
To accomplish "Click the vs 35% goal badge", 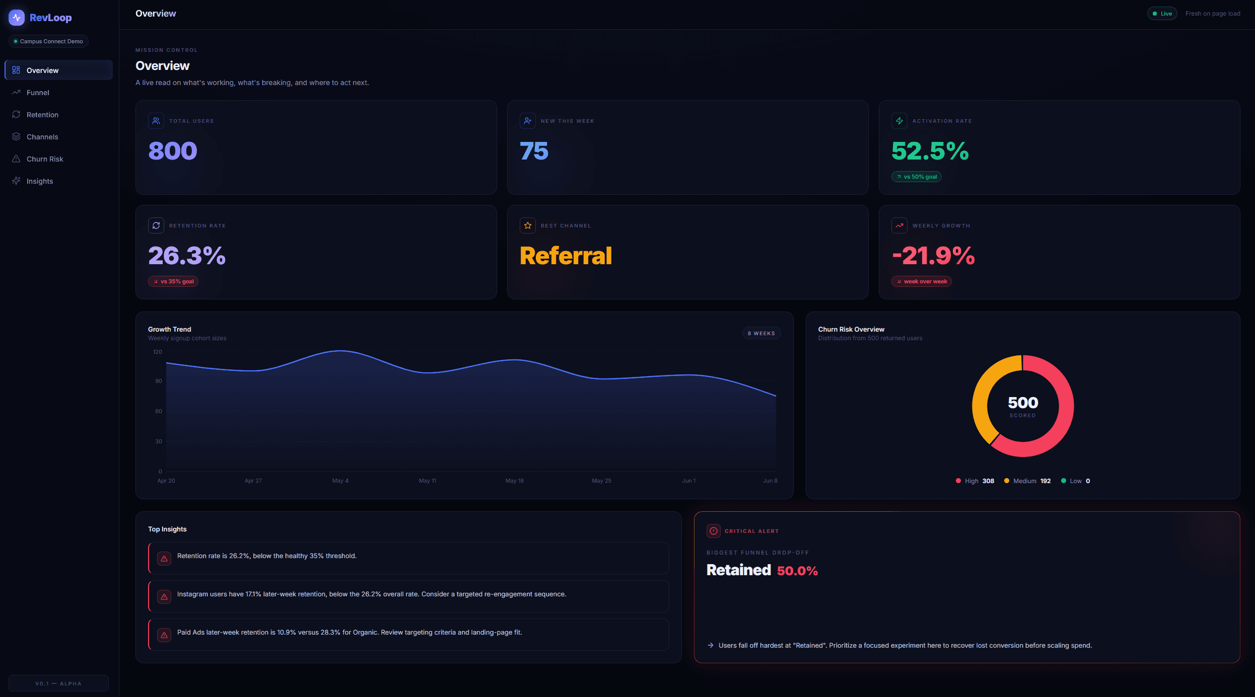I will [173, 281].
